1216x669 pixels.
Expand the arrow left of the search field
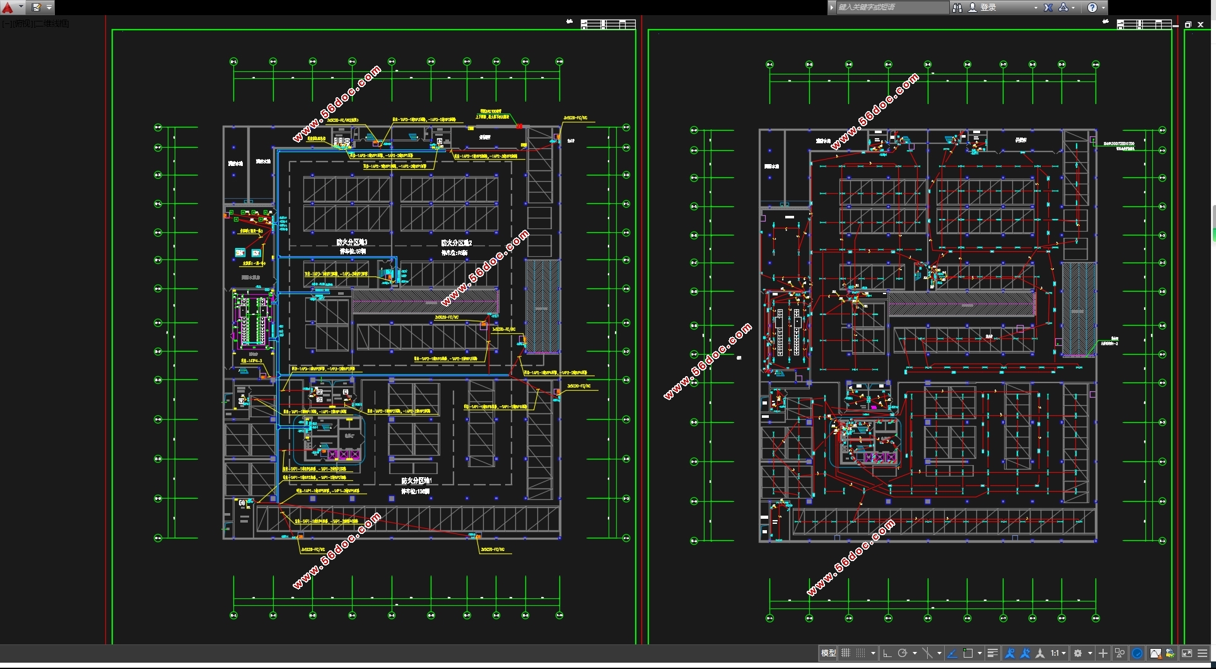(x=832, y=7)
